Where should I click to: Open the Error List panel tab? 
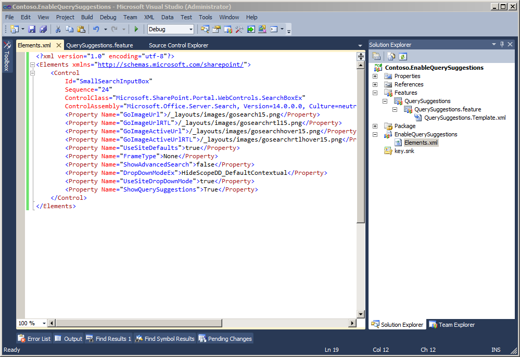34,339
